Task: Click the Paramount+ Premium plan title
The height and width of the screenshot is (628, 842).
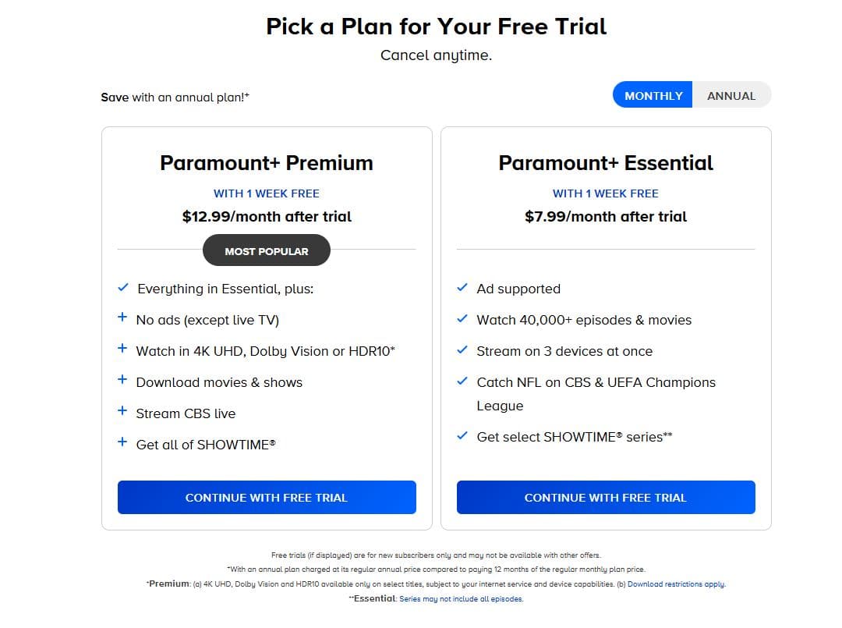Action: coord(267,163)
